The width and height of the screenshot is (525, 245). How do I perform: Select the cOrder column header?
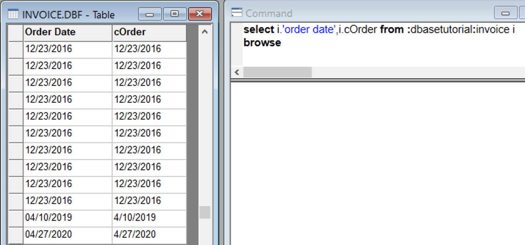pos(149,32)
